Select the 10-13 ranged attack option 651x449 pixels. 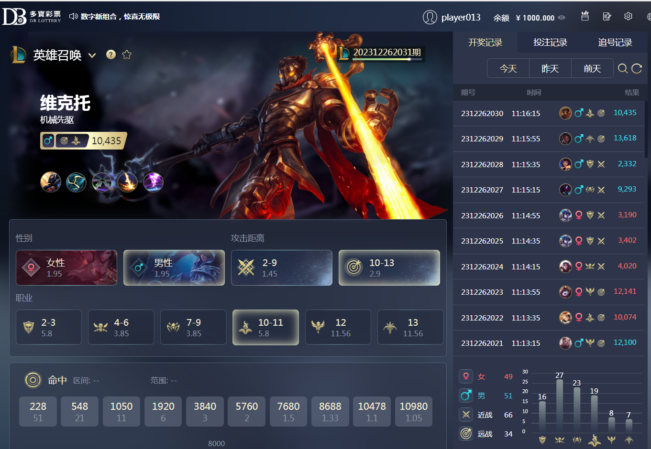(x=389, y=267)
